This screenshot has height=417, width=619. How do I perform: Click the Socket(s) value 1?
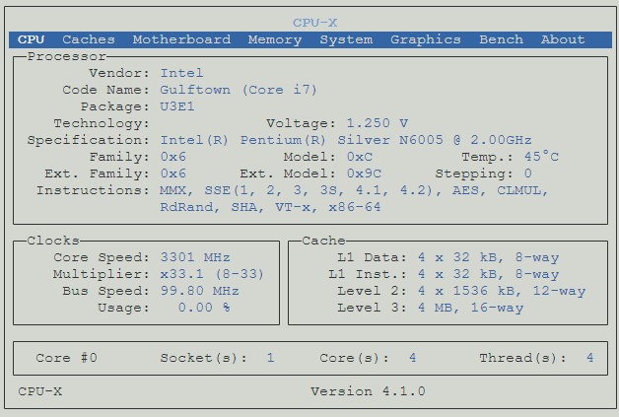[270, 358]
